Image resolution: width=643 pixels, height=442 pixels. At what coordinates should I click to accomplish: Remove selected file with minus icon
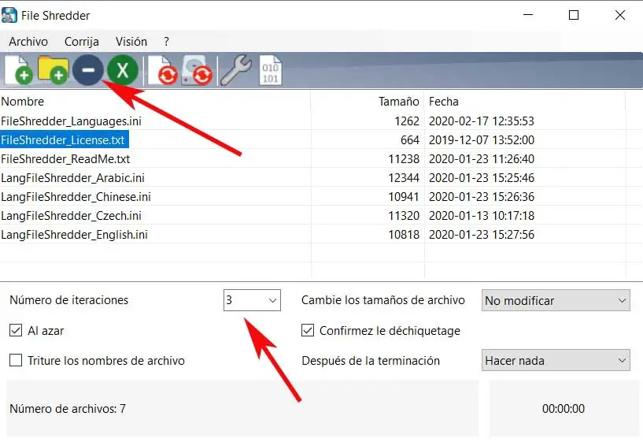coord(88,70)
